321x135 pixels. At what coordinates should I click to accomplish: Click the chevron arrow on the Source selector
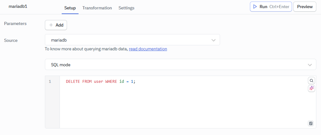(x=213, y=40)
